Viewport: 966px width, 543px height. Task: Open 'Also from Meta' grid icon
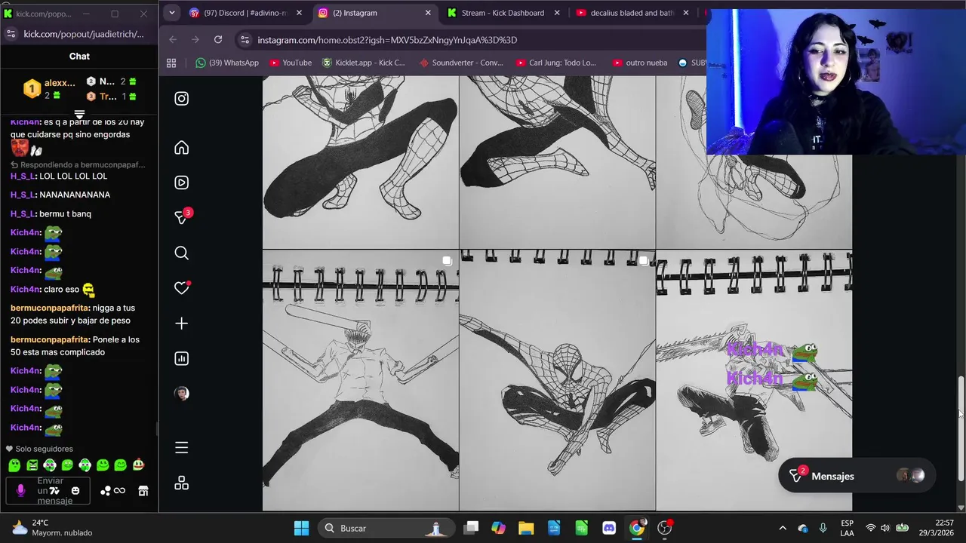pos(181,483)
